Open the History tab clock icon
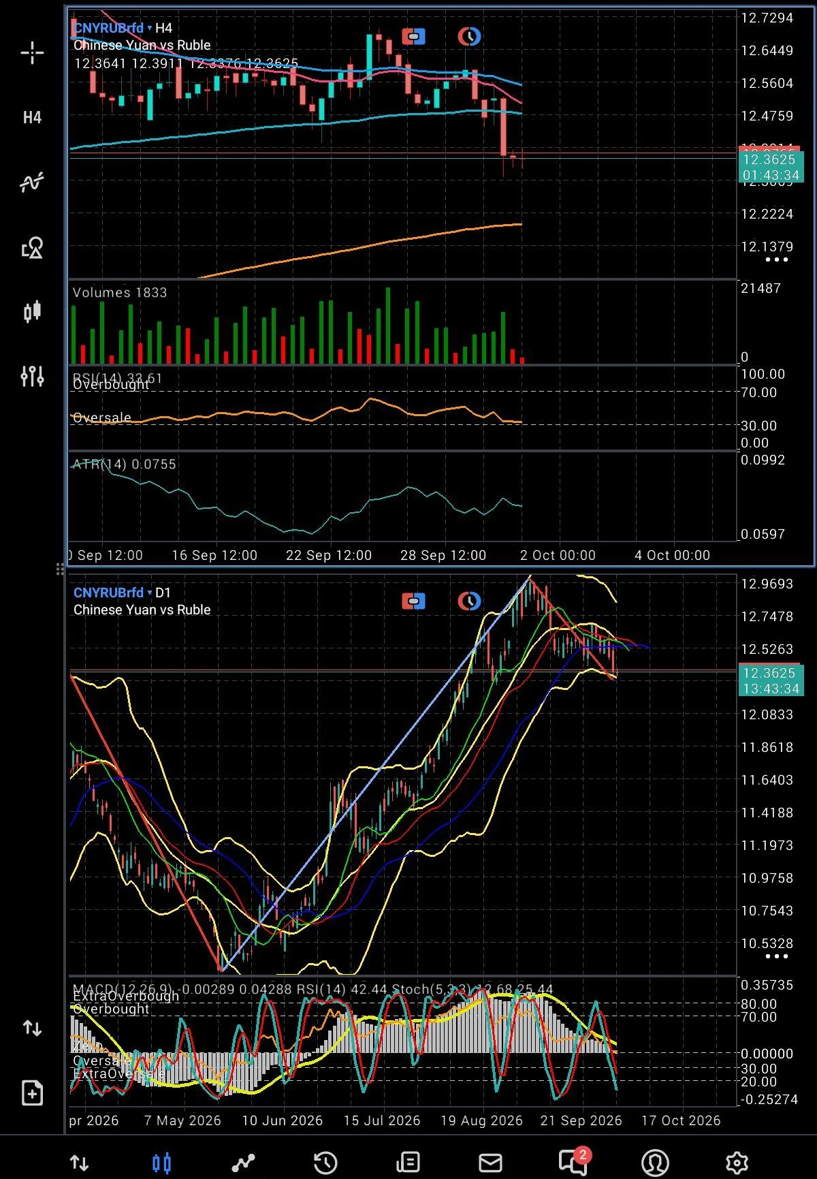Viewport: 817px width, 1179px height. click(325, 1163)
